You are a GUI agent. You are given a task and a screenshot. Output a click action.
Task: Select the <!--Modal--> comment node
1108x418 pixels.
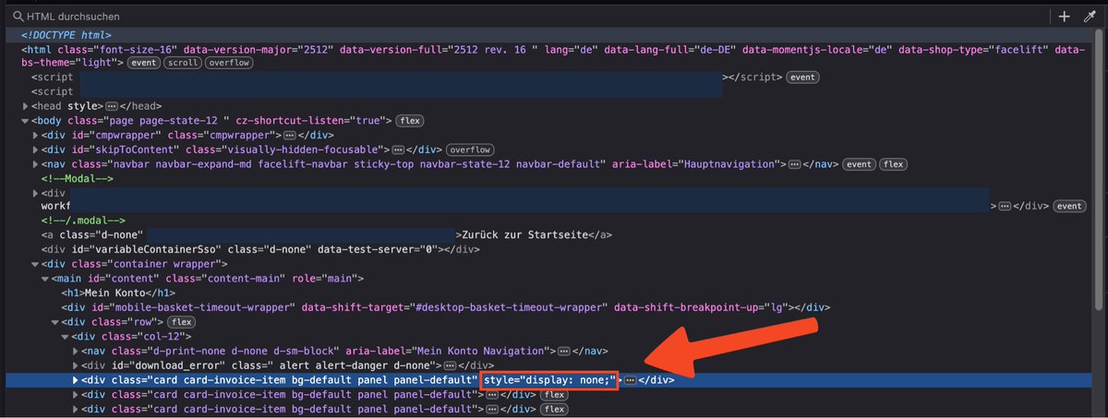(x=77, y=178)
